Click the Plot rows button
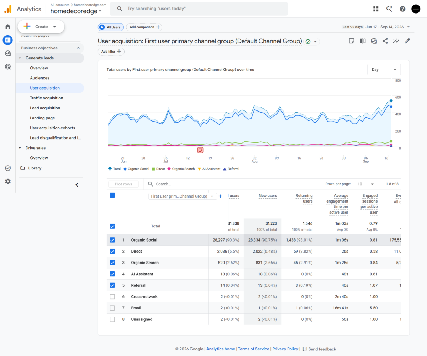 pos(123,184)
